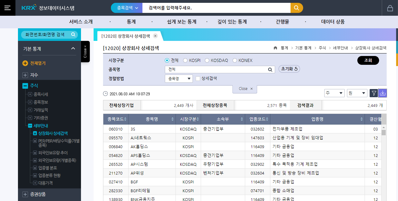Expand the 기타증권 tree node
Viewport: 398px width, 201px height.
(30, 118)
